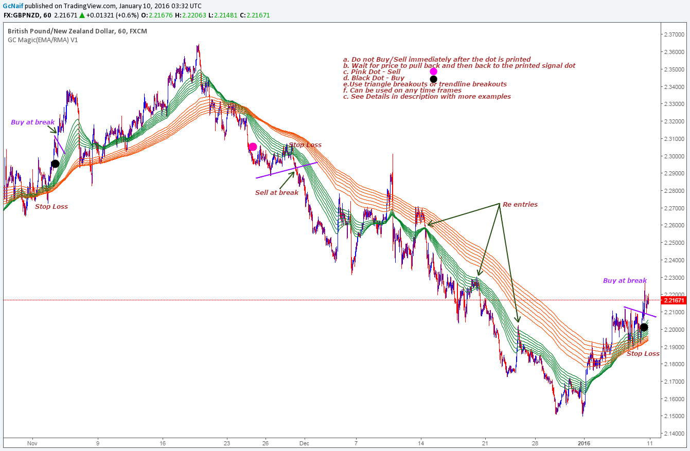Click note 'See Details in description'

coord(427,97)
